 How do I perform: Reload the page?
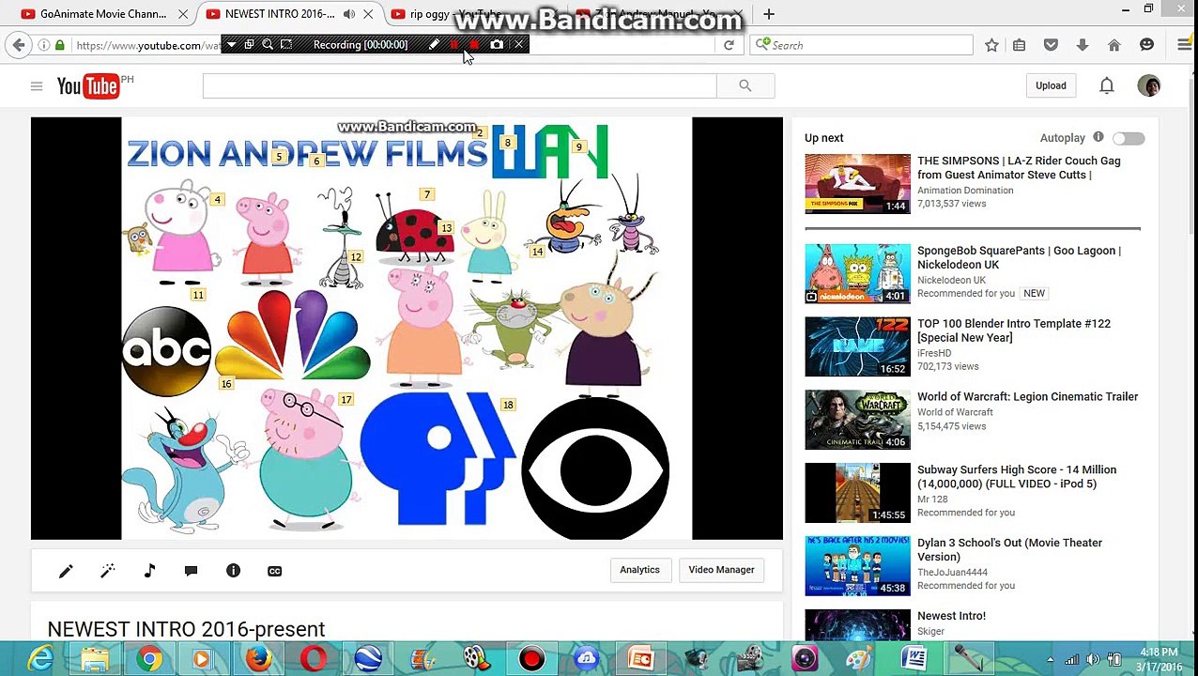(729, 45)
